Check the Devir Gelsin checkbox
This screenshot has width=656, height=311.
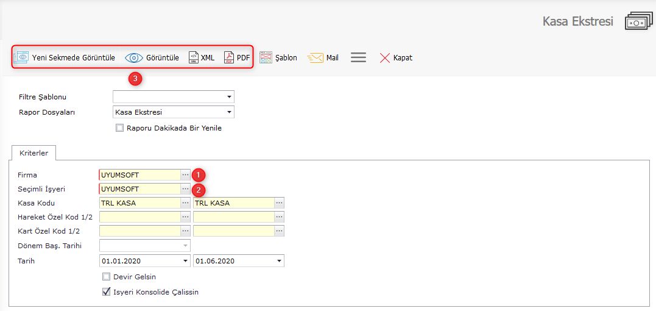106,277
